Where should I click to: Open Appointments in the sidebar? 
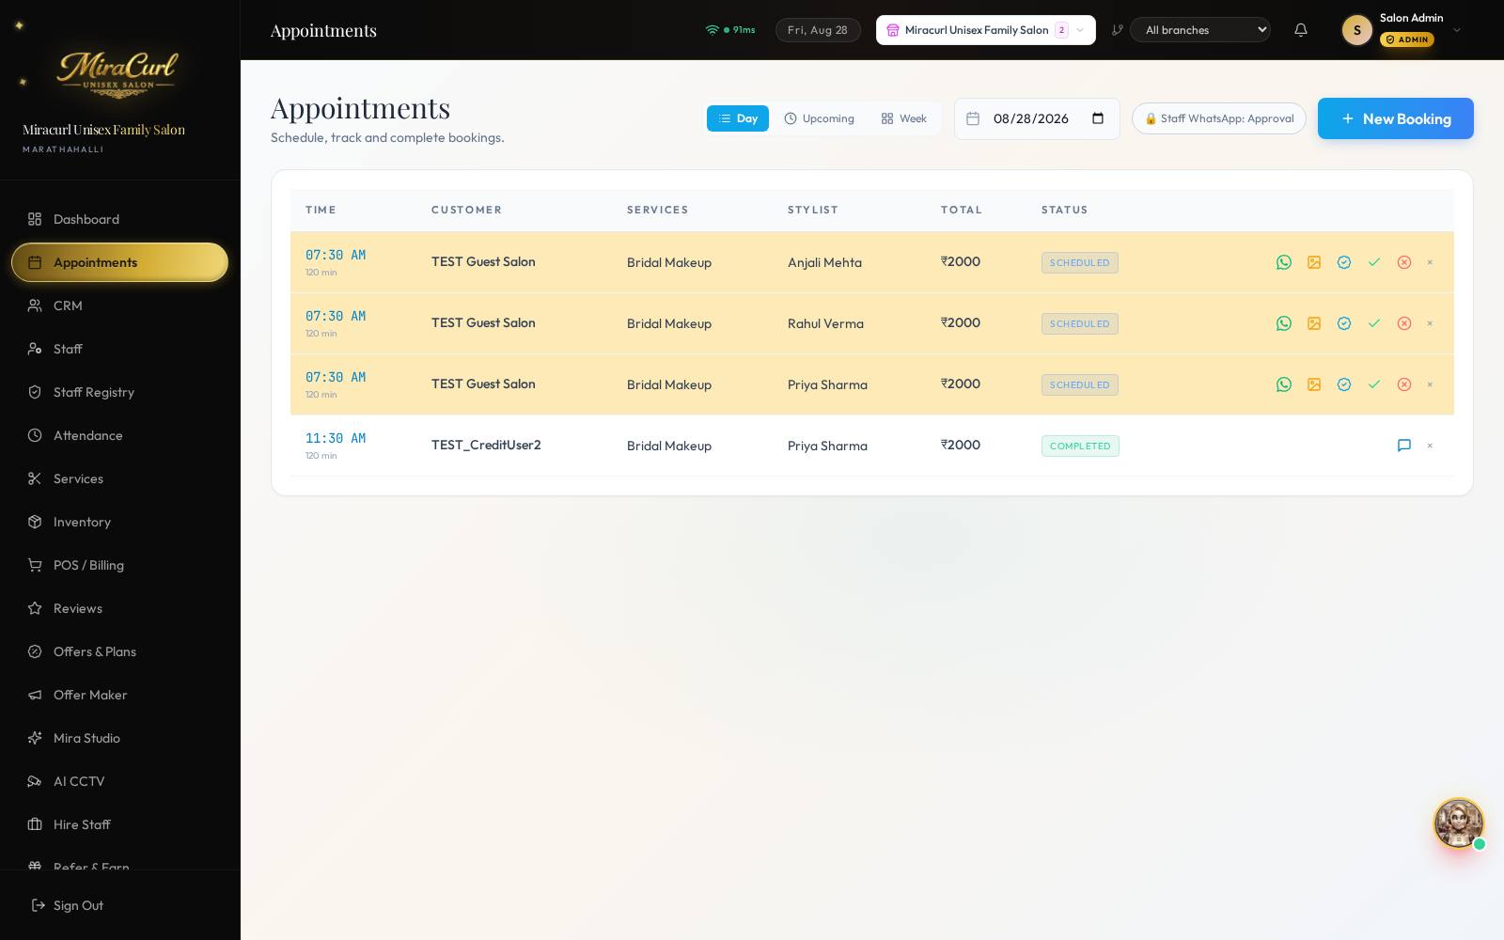[x=119, y=262]
